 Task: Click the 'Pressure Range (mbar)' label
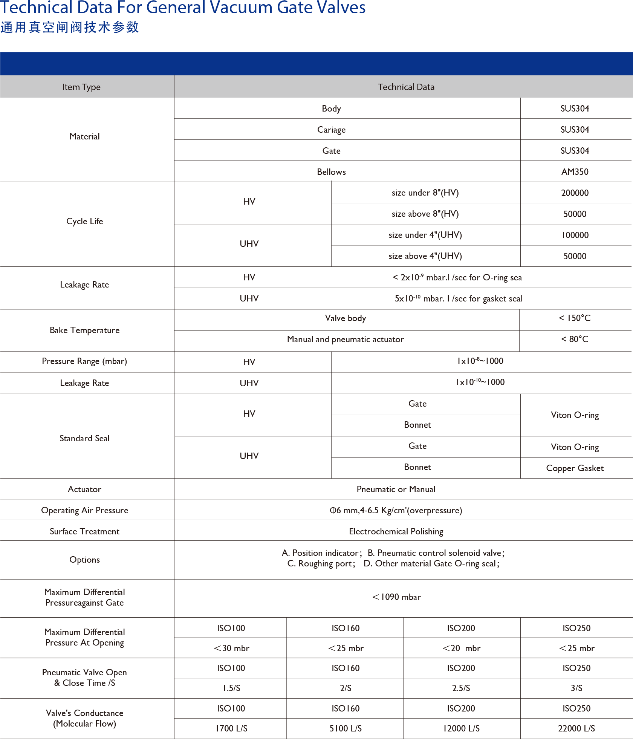click(x=85, y=361)
